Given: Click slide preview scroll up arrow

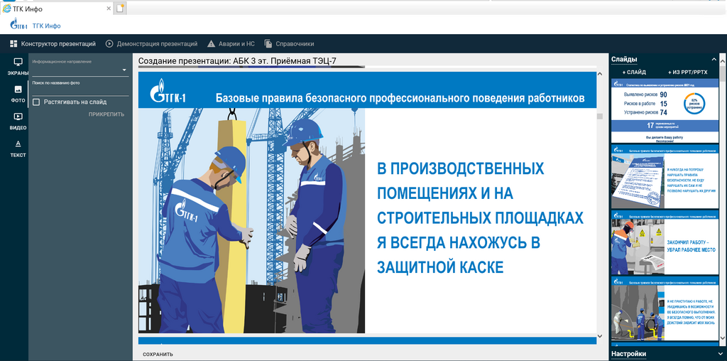Looking at the screenshot, I should coord(599,74).
